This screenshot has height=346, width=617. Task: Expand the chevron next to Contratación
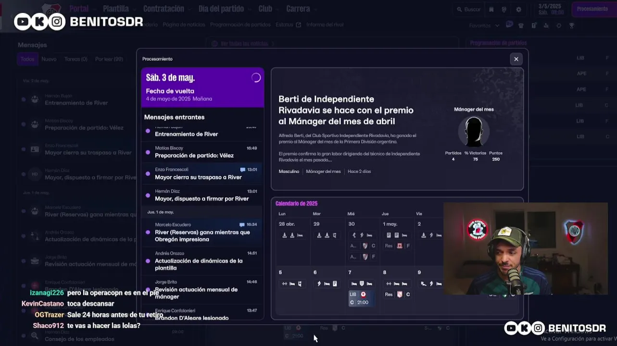189,9
